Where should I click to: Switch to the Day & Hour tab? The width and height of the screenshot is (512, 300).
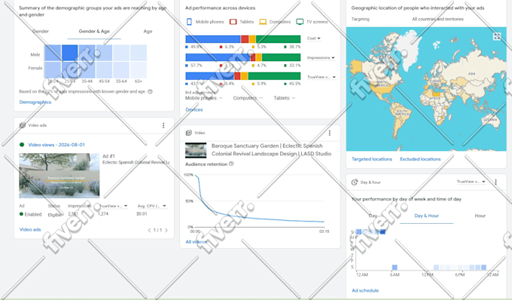click(426, 216)
